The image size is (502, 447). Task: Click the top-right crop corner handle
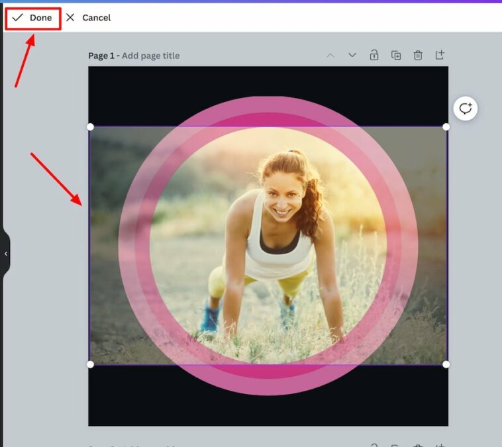pos(446,126)
